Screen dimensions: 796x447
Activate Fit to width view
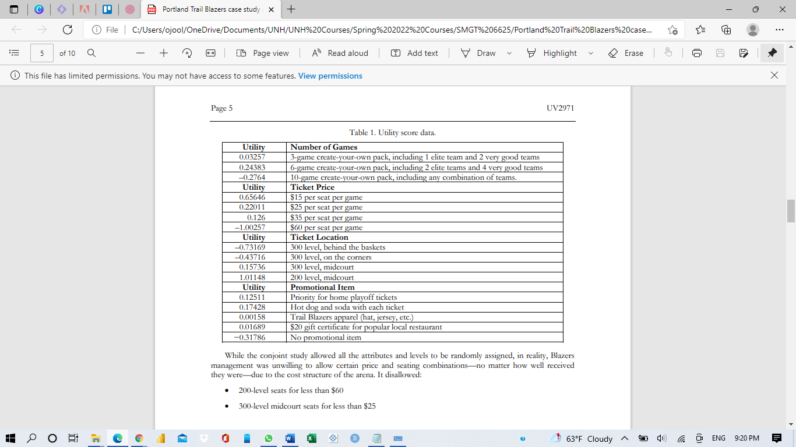(x=210, y=53)
